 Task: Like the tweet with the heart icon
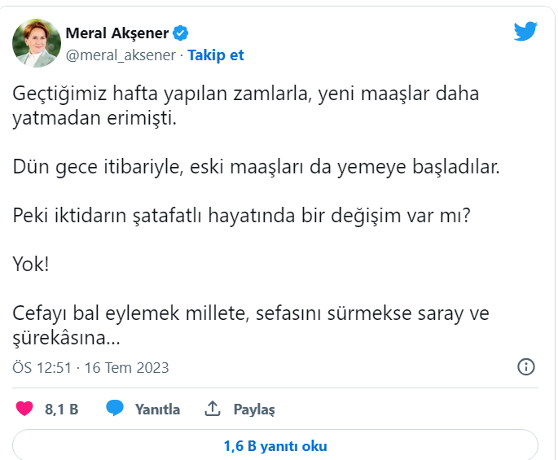[x=24, y=409]
